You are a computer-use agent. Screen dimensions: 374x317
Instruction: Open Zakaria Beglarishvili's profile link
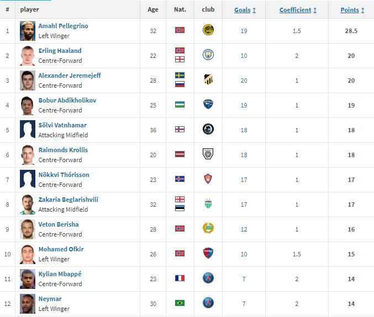coord(68,200)
